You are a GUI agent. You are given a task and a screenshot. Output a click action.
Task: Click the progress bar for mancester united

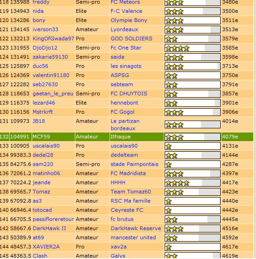pyautogui.click(x=193, y=238)
